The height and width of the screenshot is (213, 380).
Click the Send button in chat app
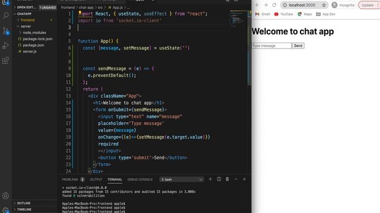click(x=298, y=46)
